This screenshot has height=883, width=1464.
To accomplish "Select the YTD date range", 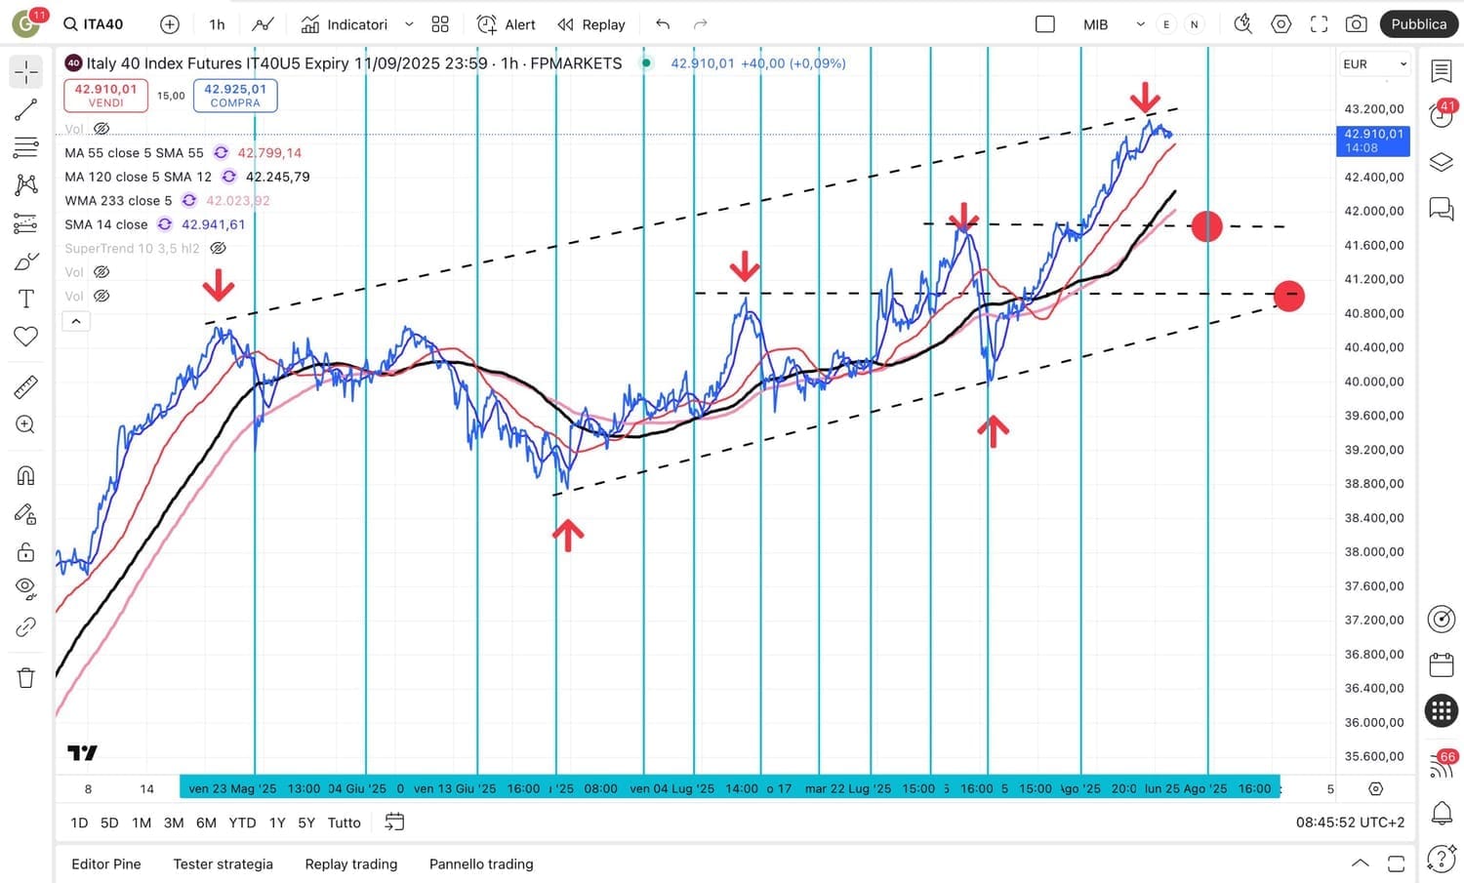I will click(242, 823).
